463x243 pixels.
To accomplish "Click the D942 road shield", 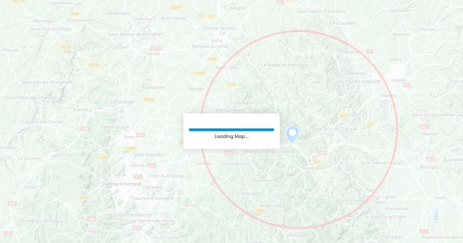I will 84,198.
